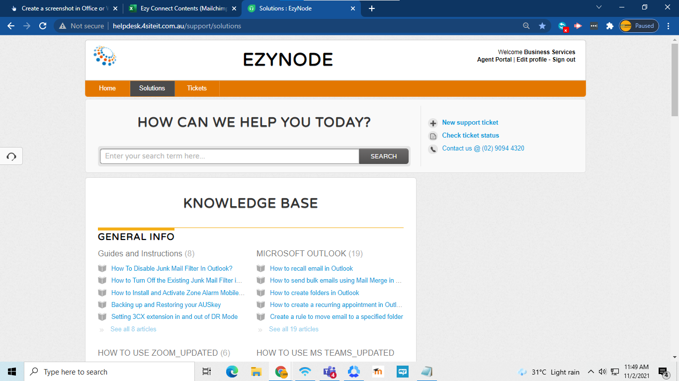Viewport: 679px width, 381px height.
Task: Open How to Turn Off Existing Junk Filter article
Action: click(x=177, y=280)
